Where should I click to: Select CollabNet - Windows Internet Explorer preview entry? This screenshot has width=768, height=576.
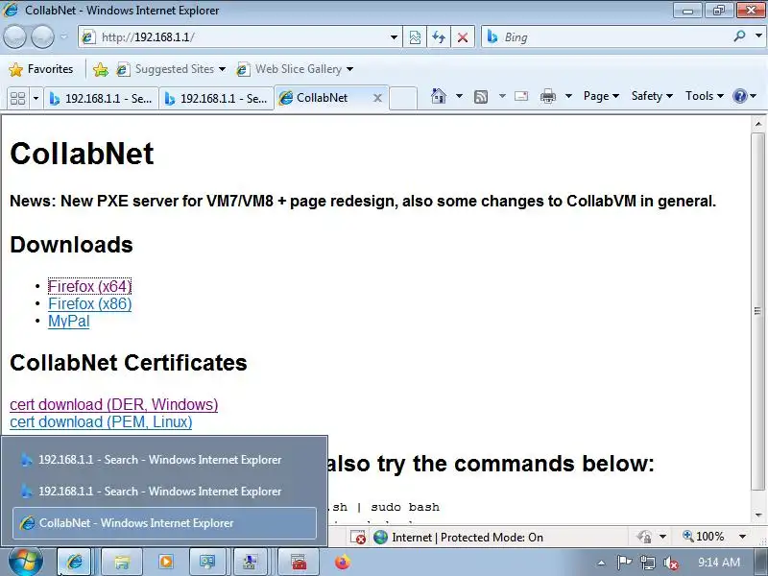pos(164,523)
